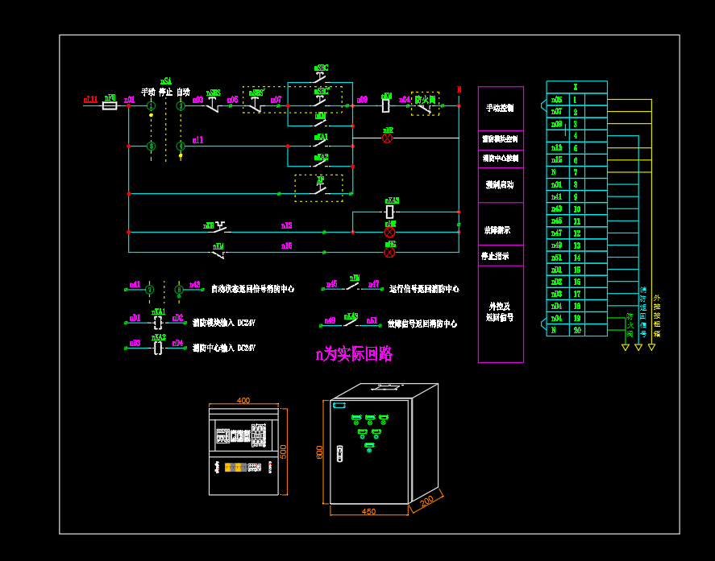Select the cabinet door handle
The image size is (715, 561).
pos(339,453)
